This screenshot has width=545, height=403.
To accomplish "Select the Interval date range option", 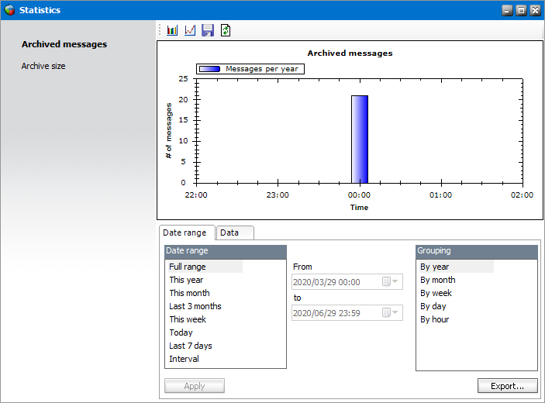I will coord(185,359).
